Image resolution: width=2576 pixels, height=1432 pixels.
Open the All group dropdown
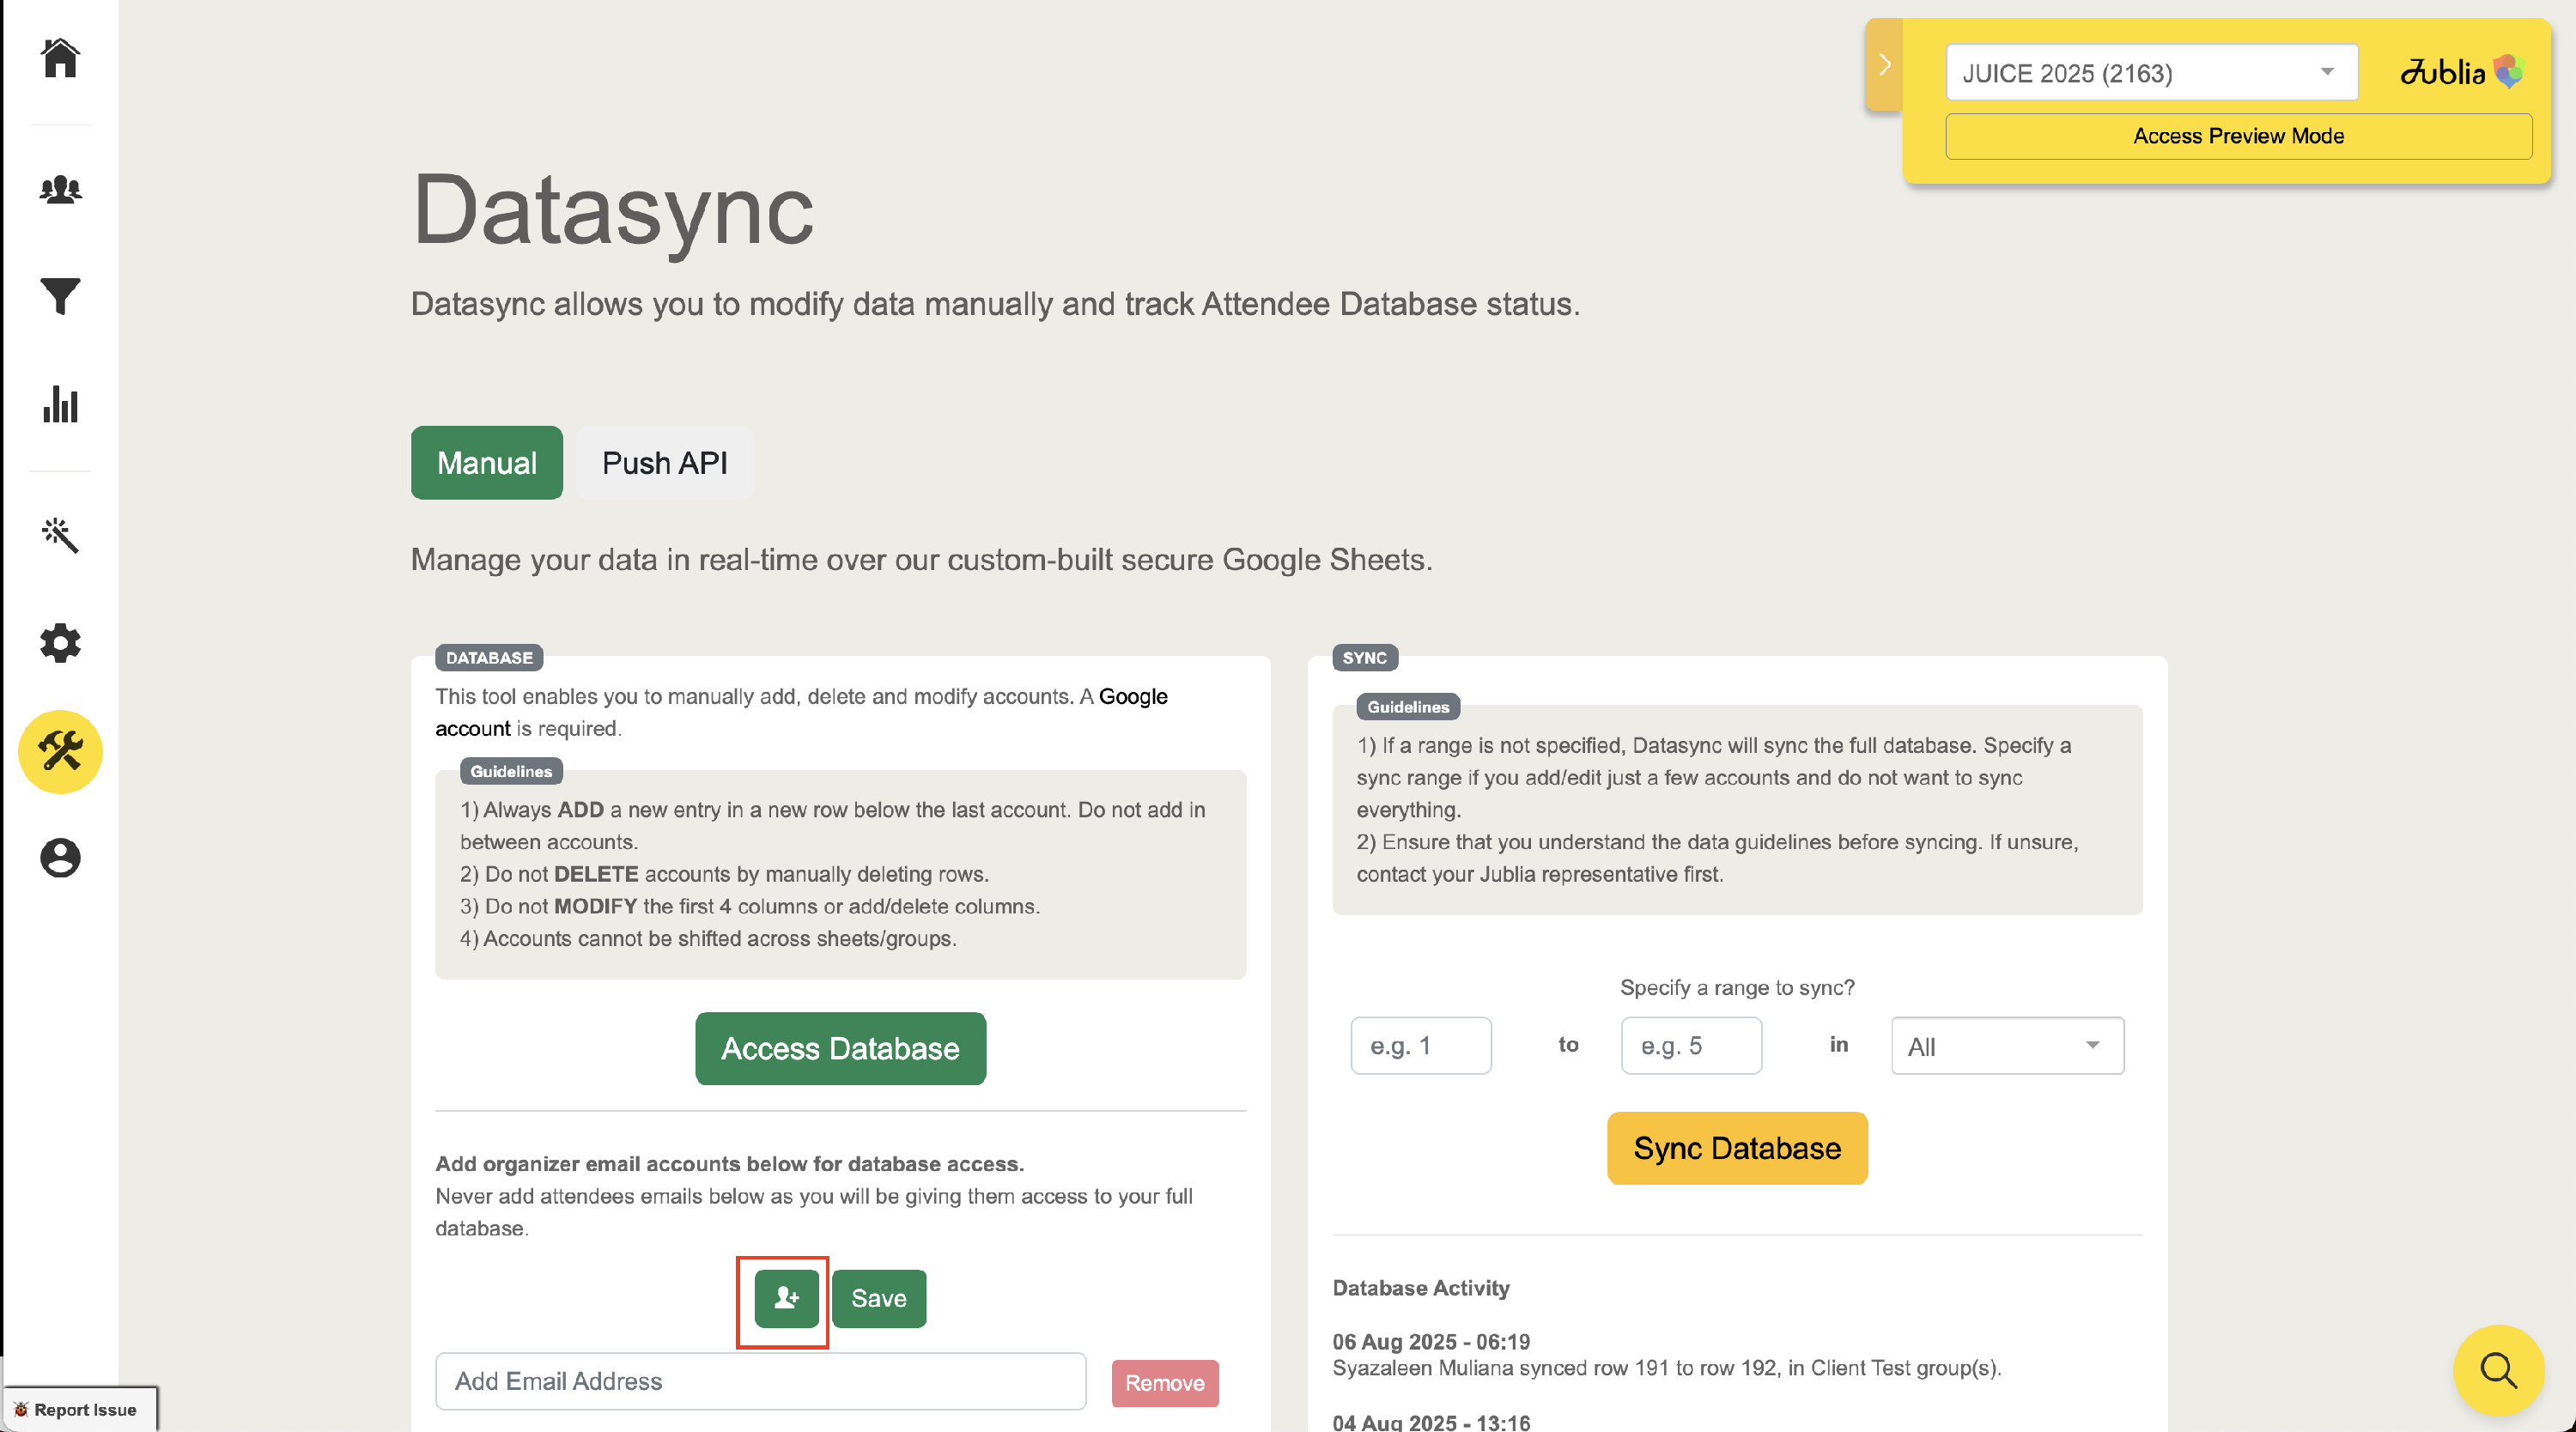(x=2007, y=1046)
